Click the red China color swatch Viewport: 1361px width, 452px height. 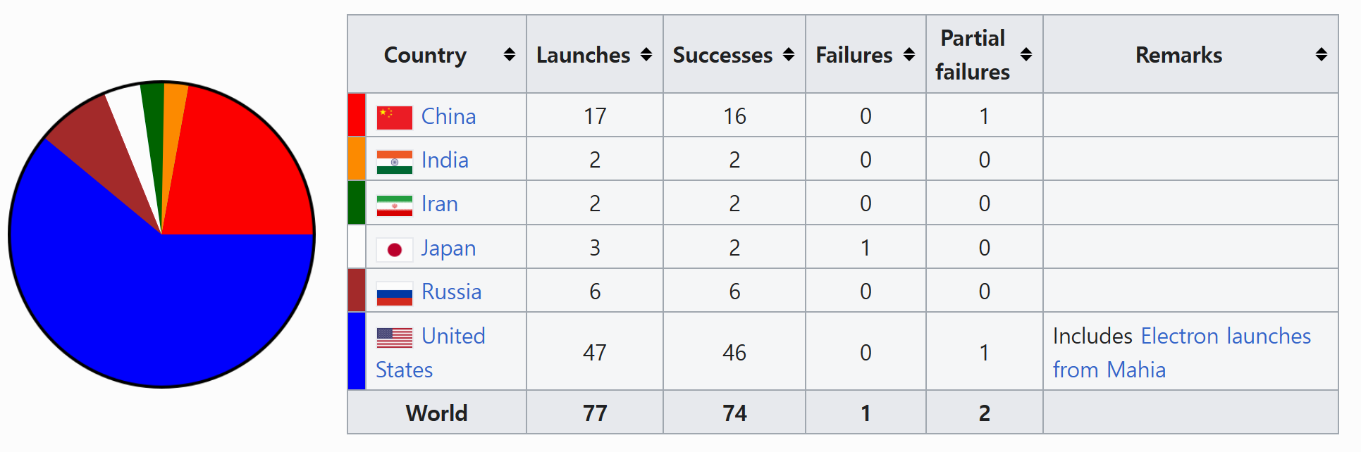pos(357,115)
